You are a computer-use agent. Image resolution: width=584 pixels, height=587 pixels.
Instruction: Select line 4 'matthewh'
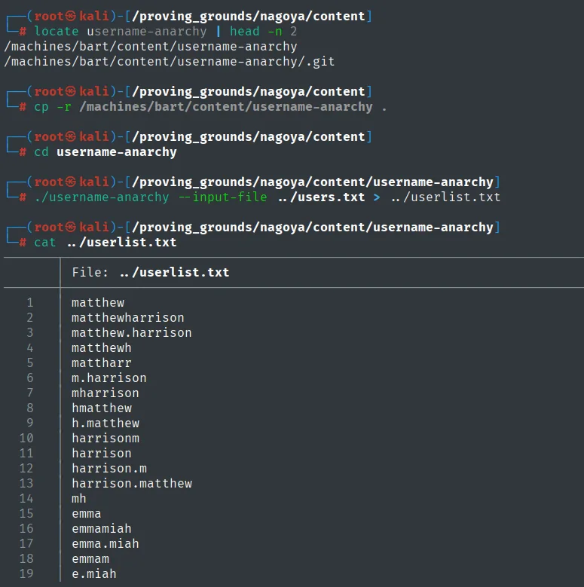[102, 348]
